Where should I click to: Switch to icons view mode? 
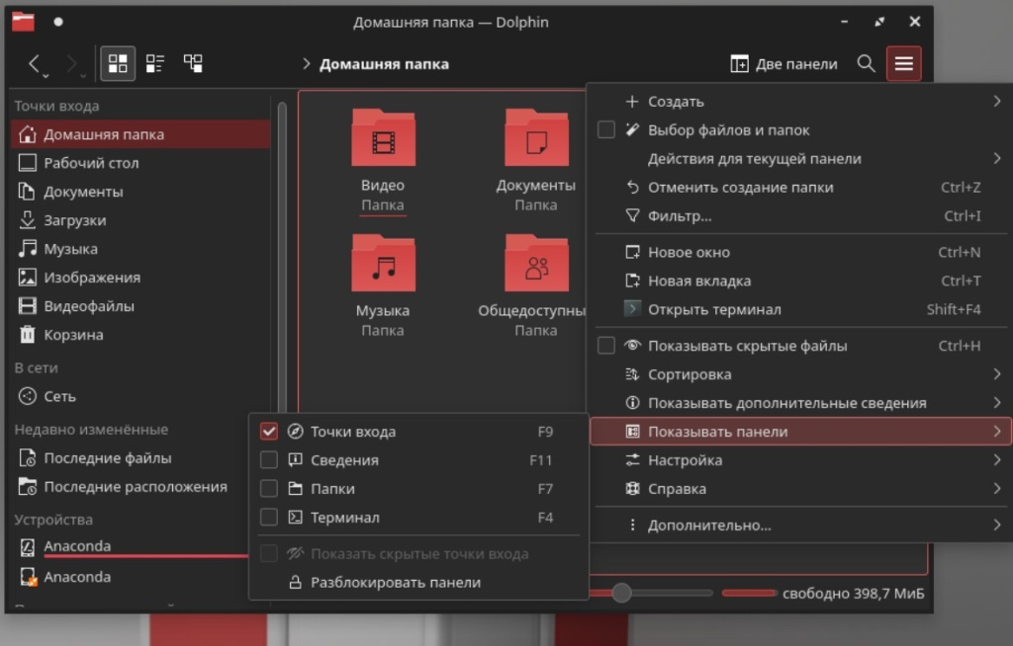tap(118, 64)
